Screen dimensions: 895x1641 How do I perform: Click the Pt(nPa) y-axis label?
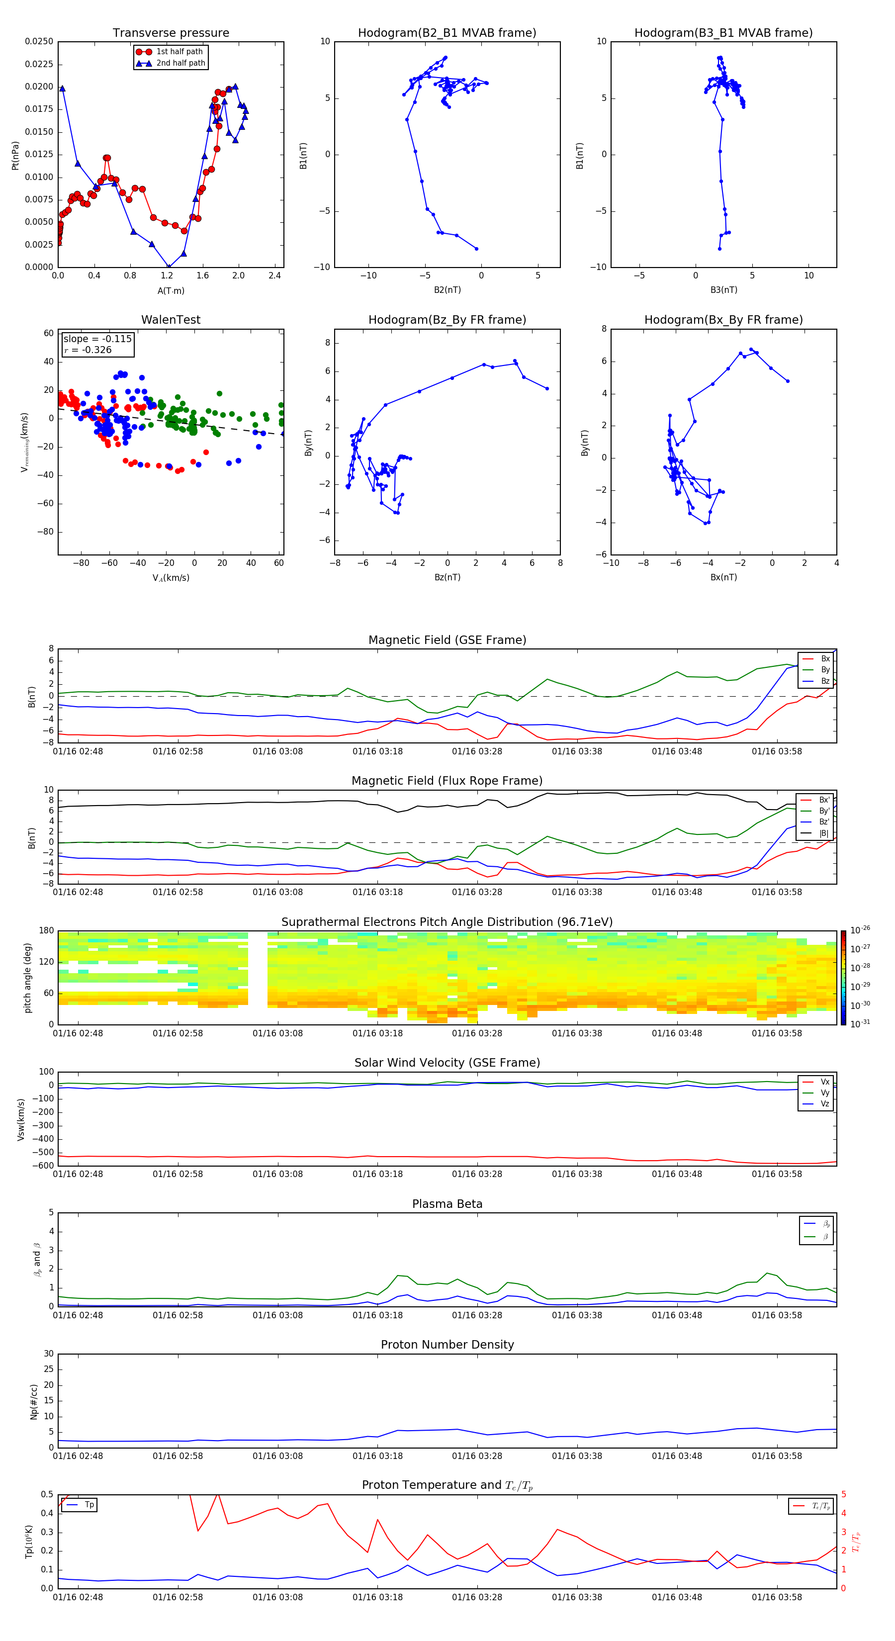(x=15, y=155)
